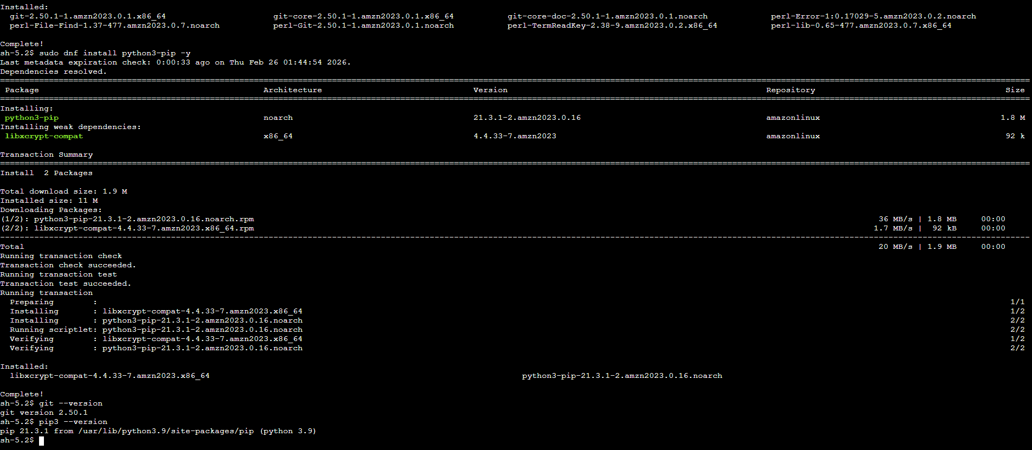The height and width of the screenshot is (450, 1032).
Task: Select the 'git version 2.50.1' output line
Action: coord(44,413)
